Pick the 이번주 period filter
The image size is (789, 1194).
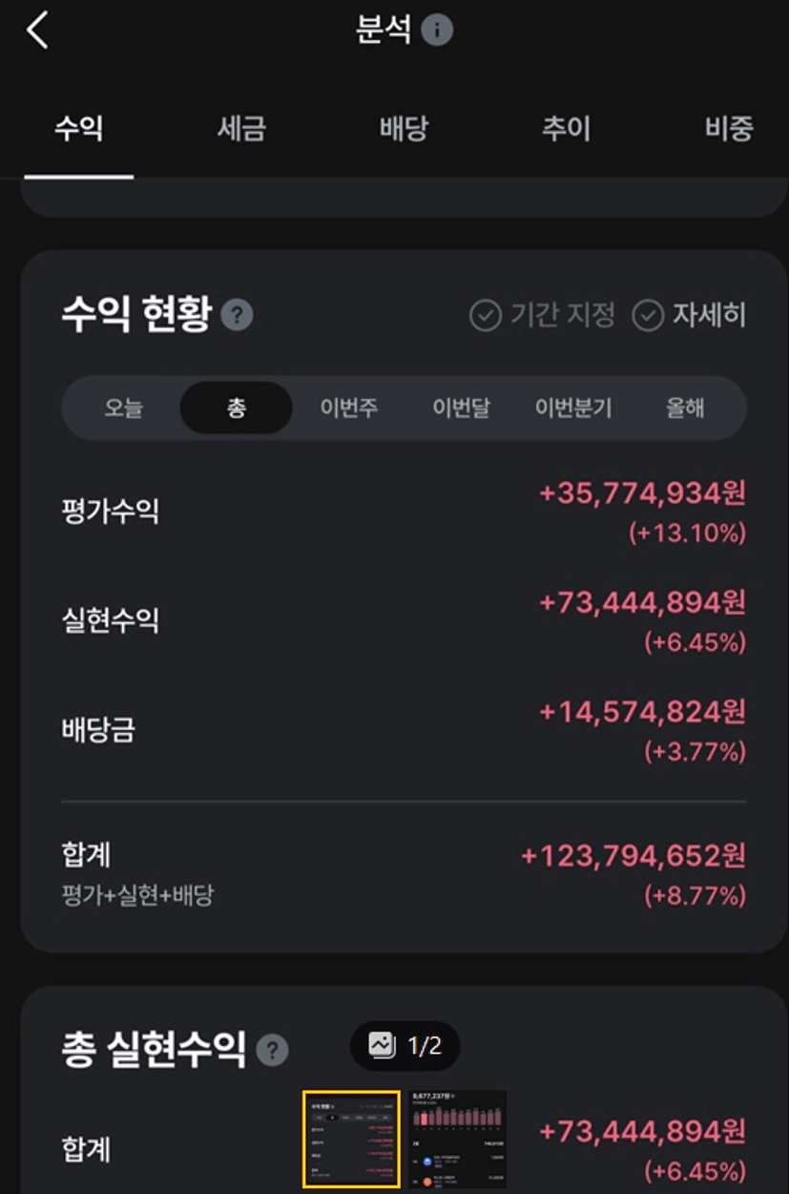[x=348, y=408]
